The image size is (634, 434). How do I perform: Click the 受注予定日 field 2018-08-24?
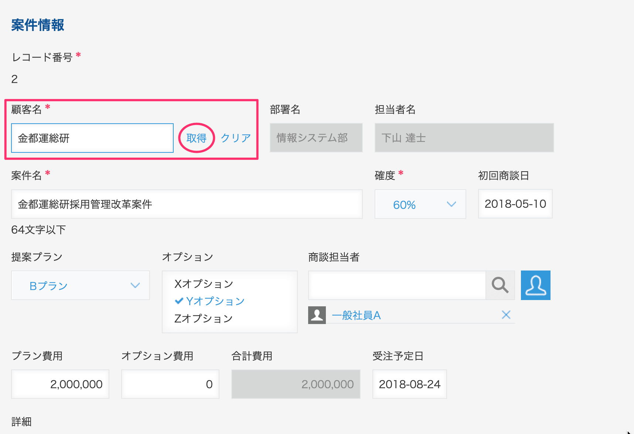pyautogui.click(x=410, y=384)
